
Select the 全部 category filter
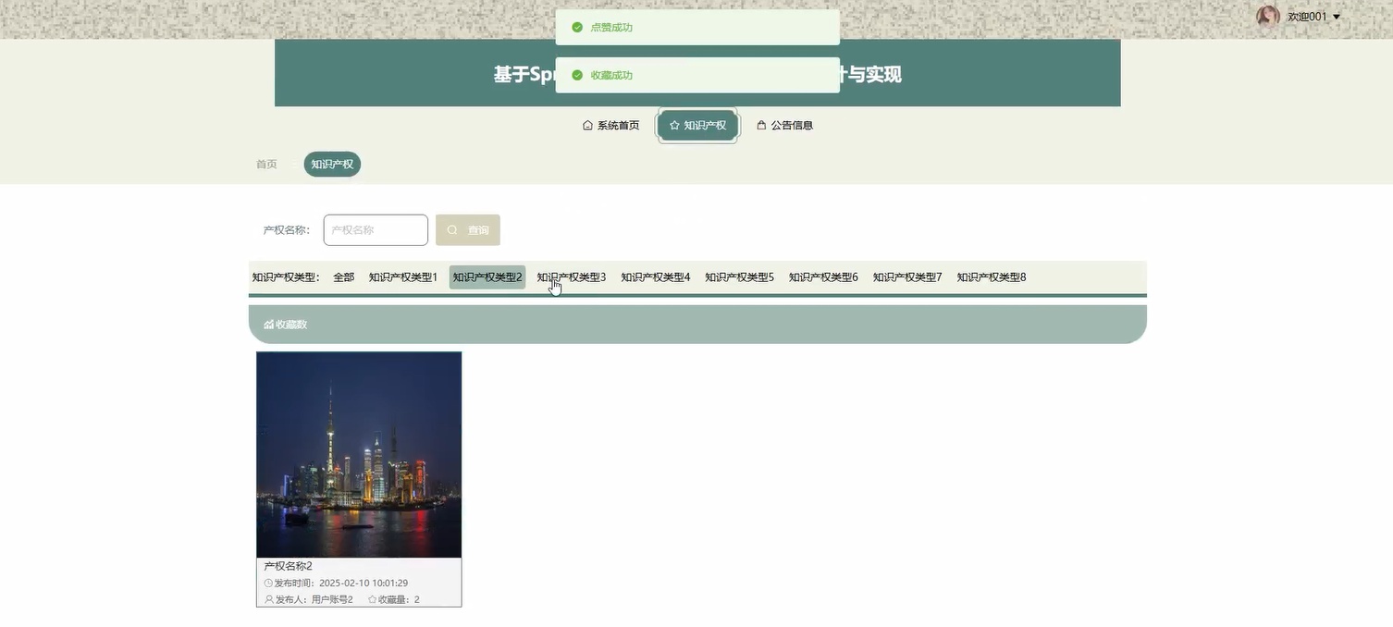(x=343, y=277)
